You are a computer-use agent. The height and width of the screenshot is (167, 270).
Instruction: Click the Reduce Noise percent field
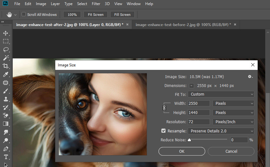239,140
